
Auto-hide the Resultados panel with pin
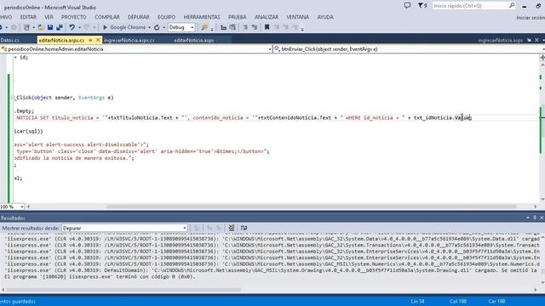pos(535,218)
